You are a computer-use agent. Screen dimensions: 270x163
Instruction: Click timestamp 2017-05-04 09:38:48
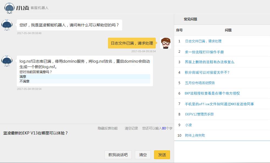29,33
